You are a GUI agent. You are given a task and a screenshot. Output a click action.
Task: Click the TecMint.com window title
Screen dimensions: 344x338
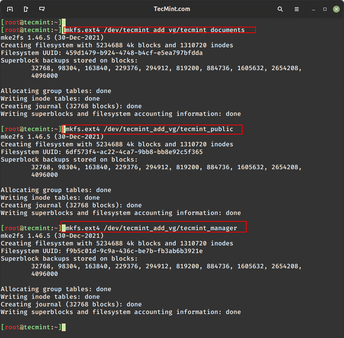[x=172, y=9]
